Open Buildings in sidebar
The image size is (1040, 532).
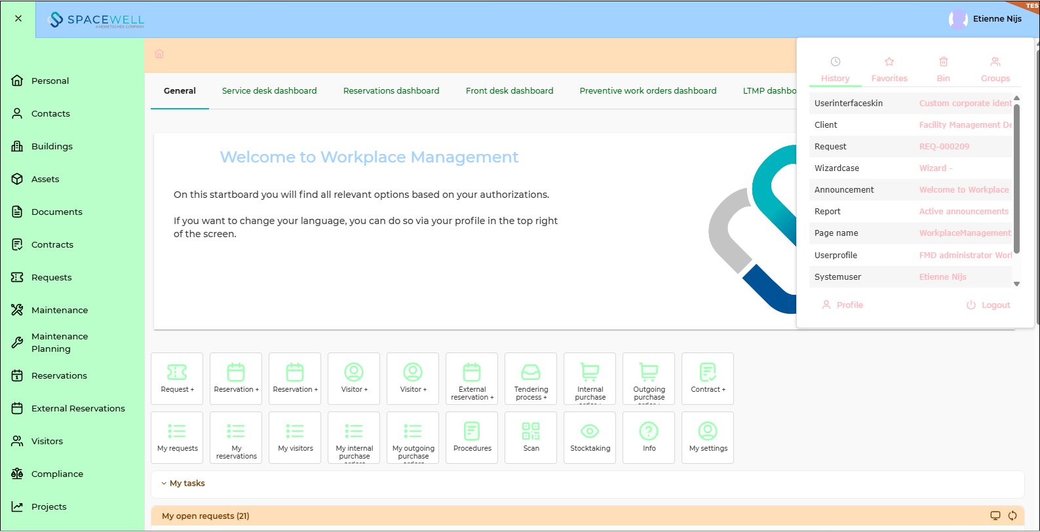(72, 146)
